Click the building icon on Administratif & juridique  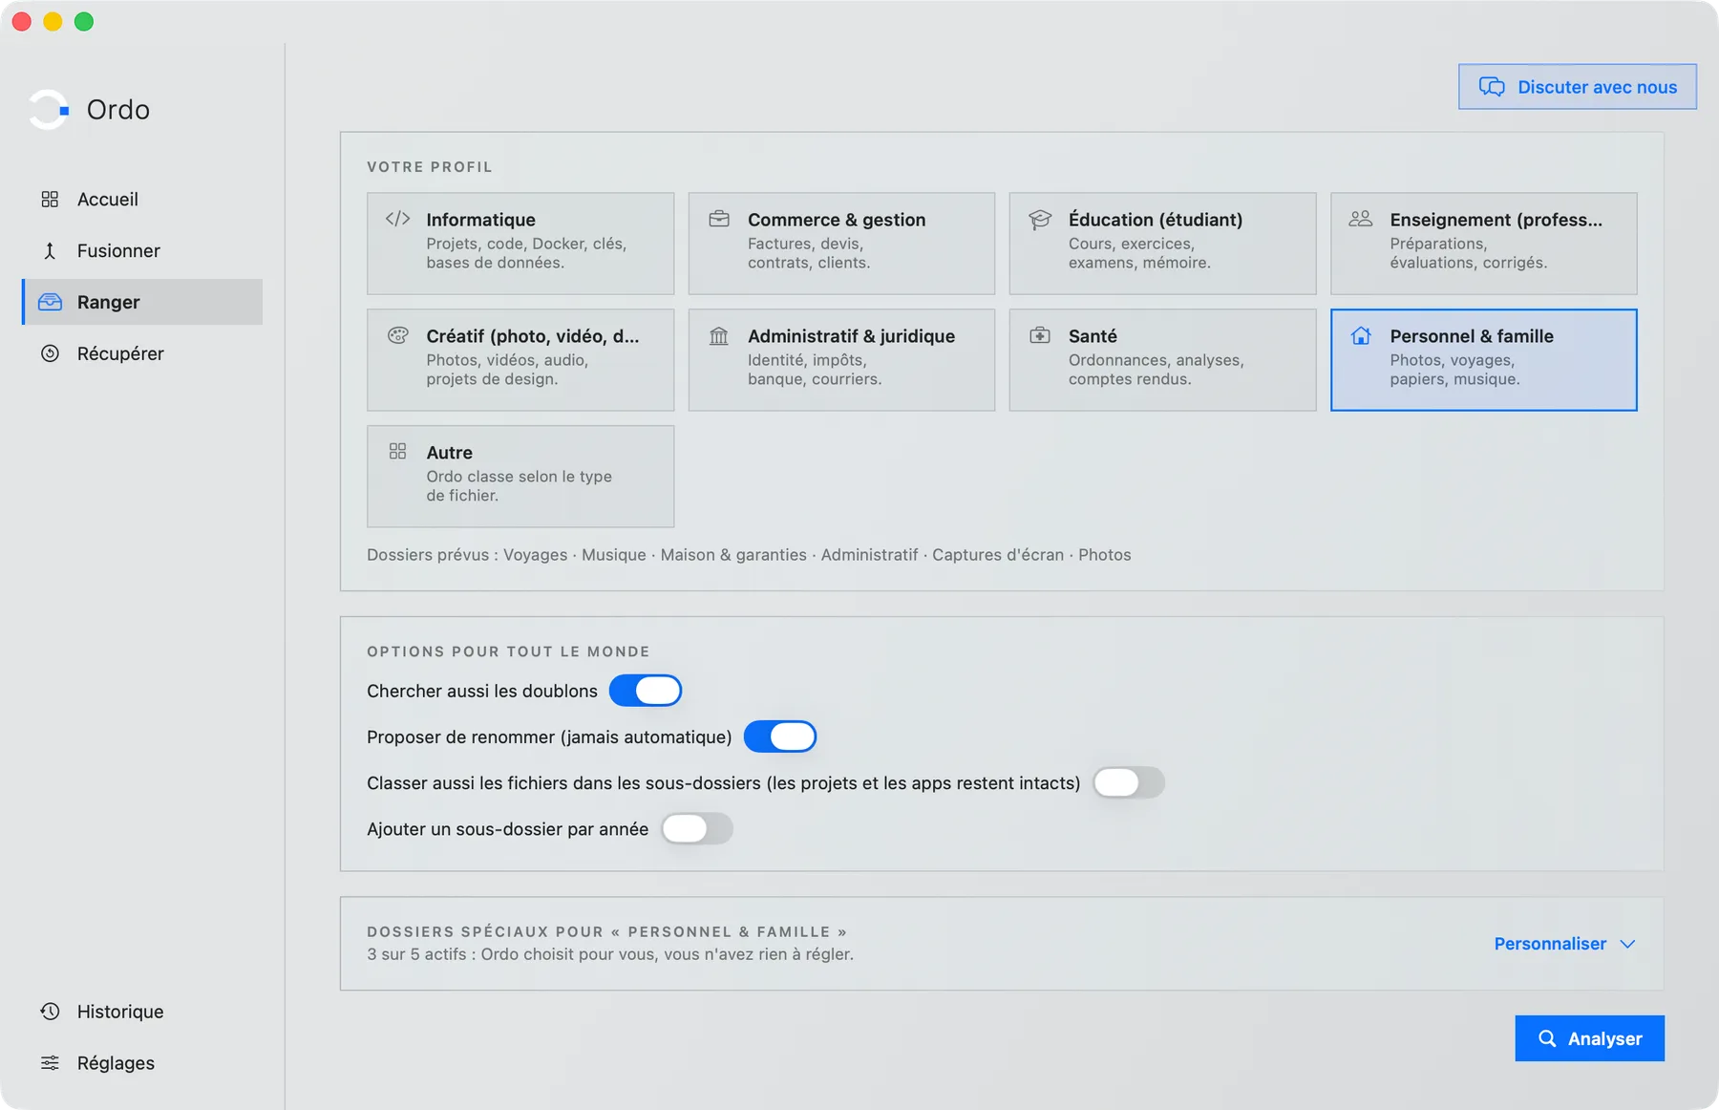point(719,335)
